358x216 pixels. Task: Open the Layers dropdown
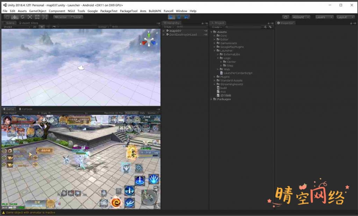pos(323,17)
